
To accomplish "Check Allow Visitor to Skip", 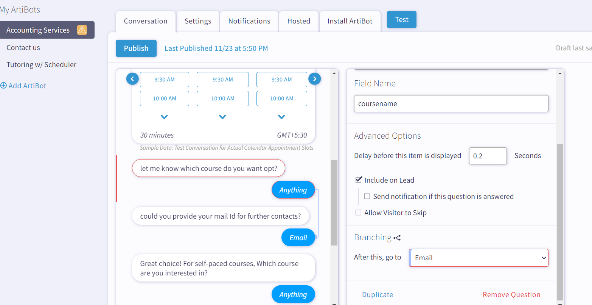I will (358, 213).
